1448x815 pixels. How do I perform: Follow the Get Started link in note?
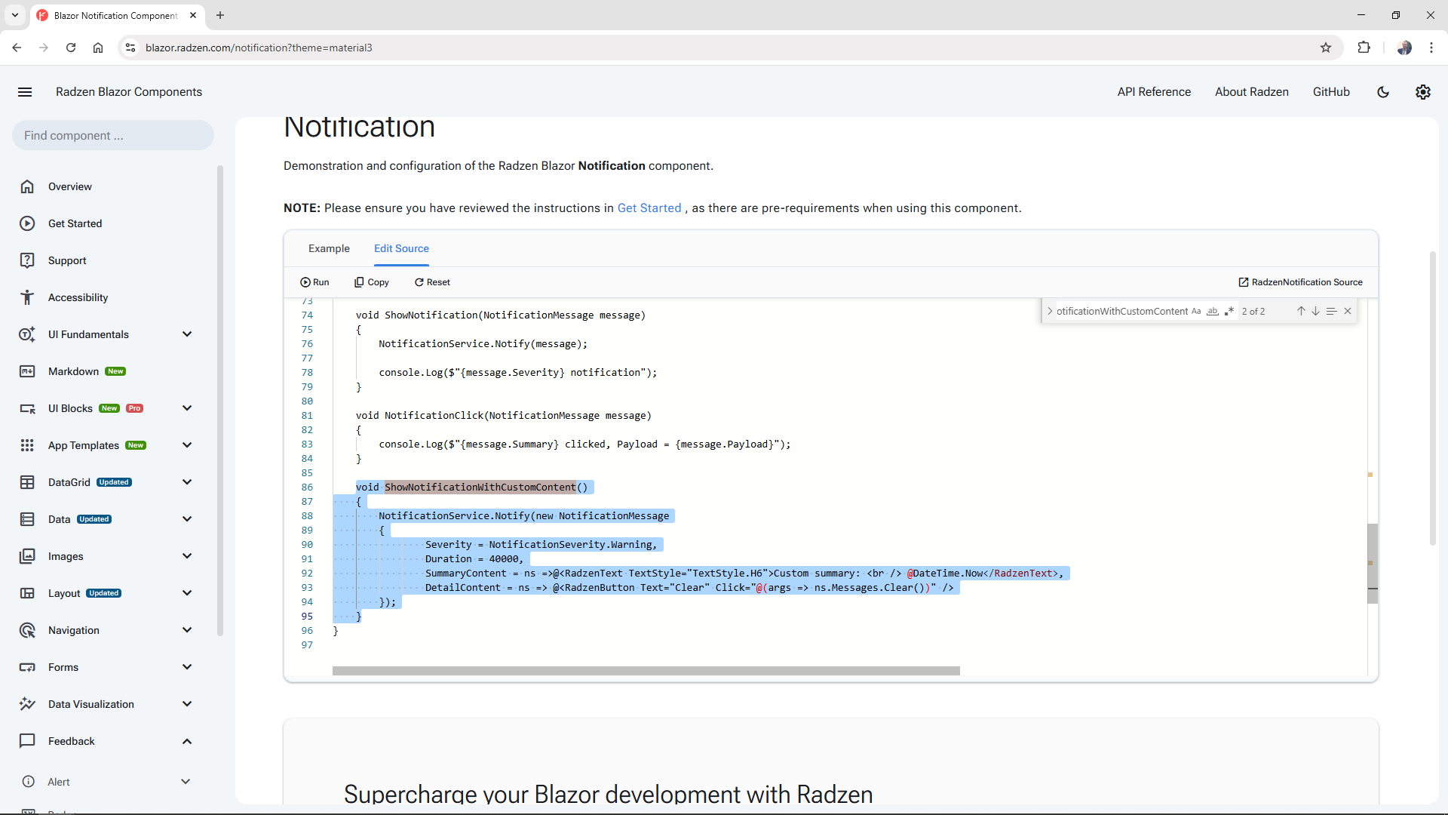(x=649, y=208)
